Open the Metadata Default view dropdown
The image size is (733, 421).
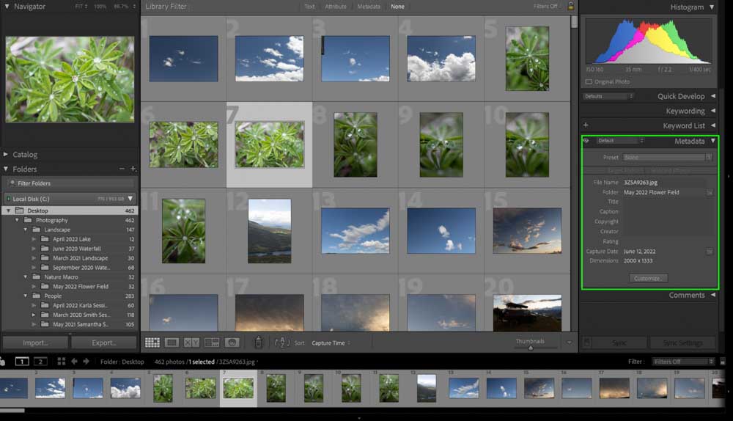pyautogui.click(x=620, y=140)
